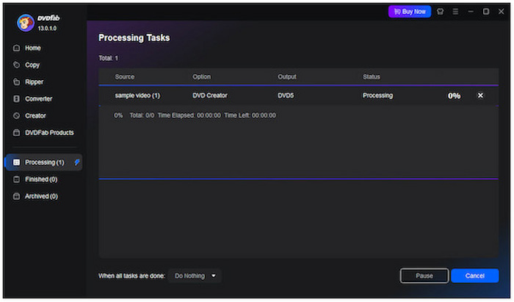Screen dimensions: 514x302
Task: Click the DVDFab mascot logo
Action: (x=25, y=23)
